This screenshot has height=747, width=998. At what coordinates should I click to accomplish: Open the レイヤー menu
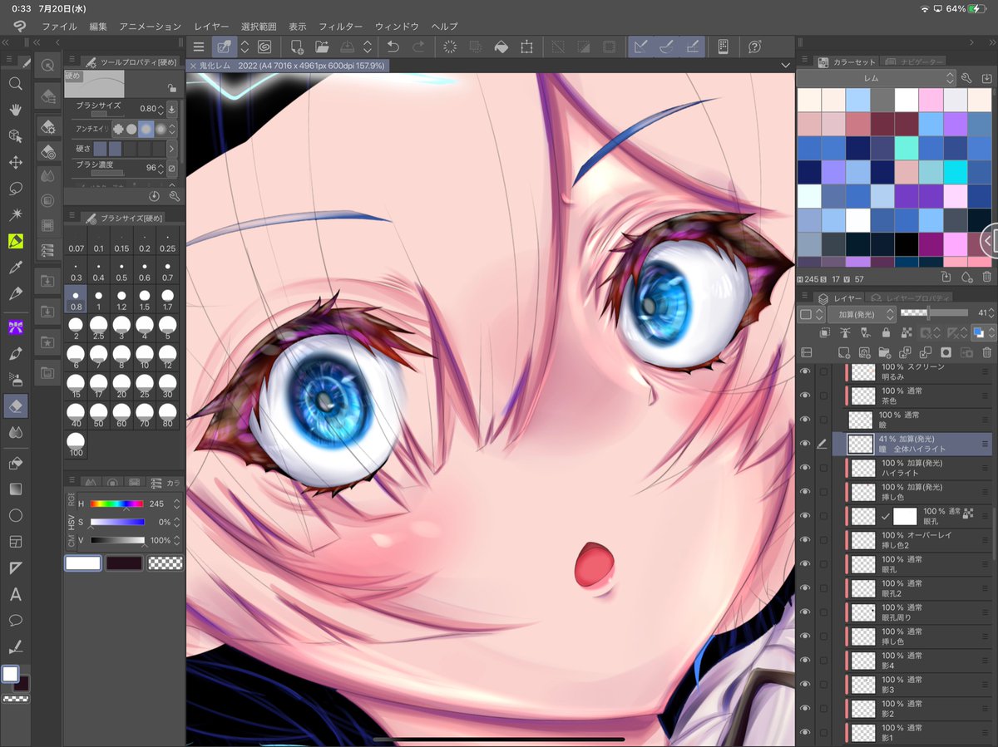211,27
